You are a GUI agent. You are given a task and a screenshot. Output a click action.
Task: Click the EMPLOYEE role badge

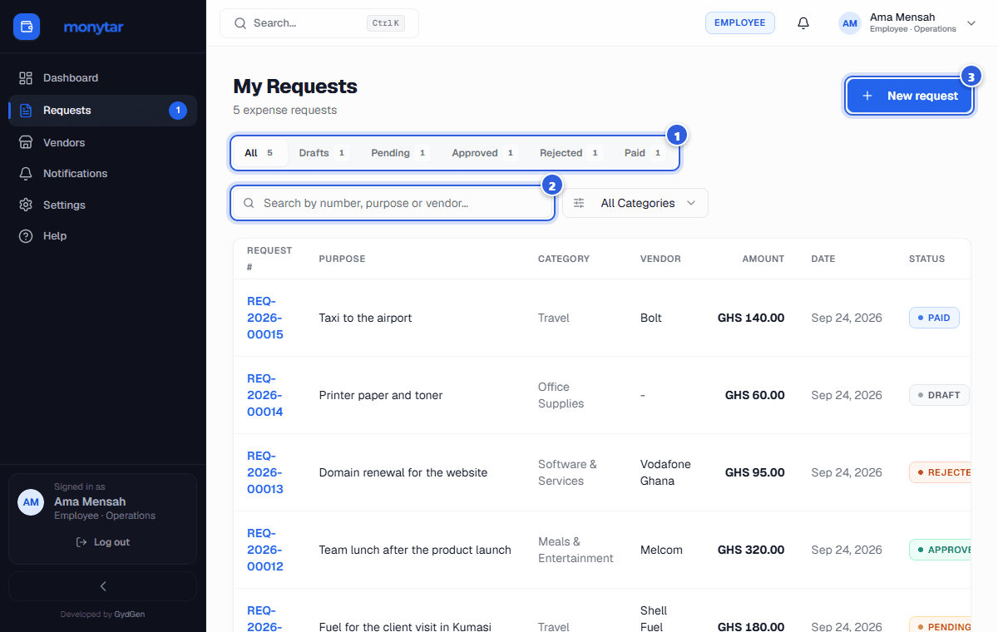(x=740, y=23)
